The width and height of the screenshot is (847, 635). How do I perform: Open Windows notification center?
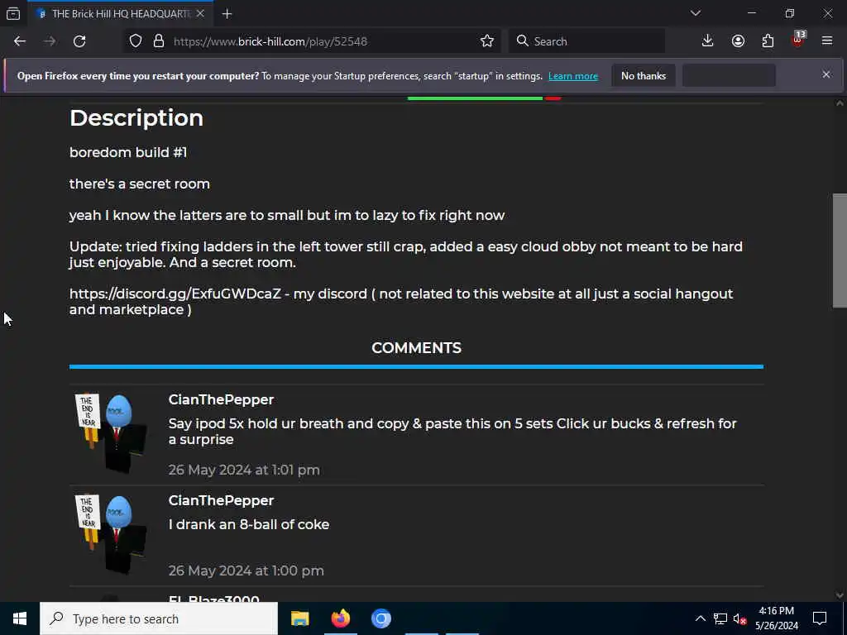[820, 618]
